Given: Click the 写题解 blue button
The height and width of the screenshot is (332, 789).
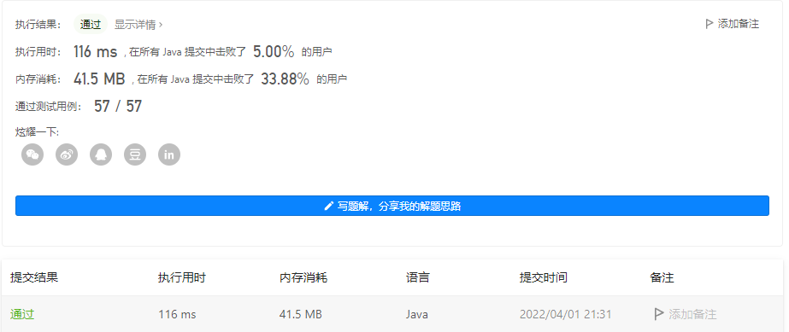Looking at the screenshot, I should [392, 206].
